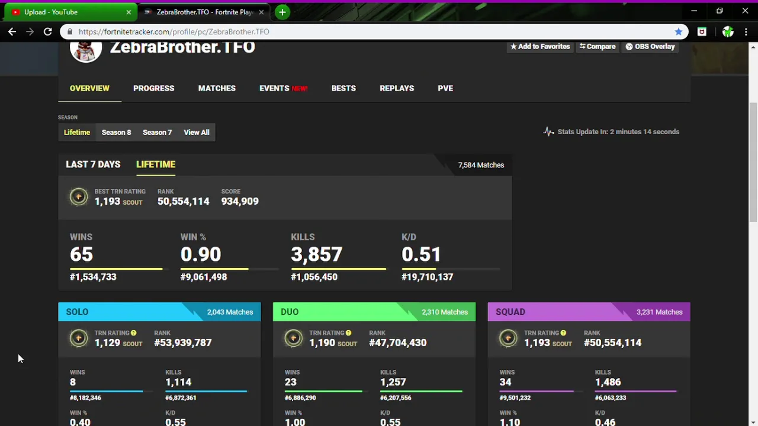Click the Kills progress bar under 3,857
This screenshot has width=758, height=426.
(x=340, y=269)
